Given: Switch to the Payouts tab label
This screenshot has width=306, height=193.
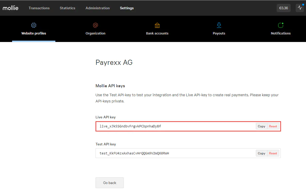Looking at the screenshot, I should [x=219, y=33].
